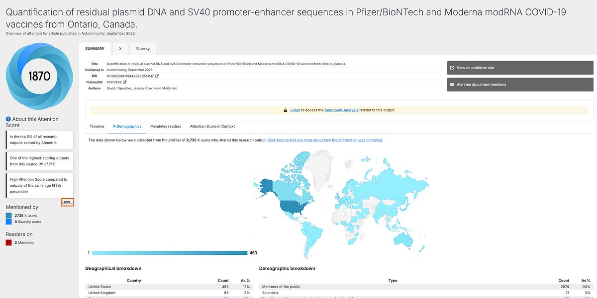Click the question mark icon beside About this Attention Score
This screenshot has height=298, width=597.
click(8, 119)
